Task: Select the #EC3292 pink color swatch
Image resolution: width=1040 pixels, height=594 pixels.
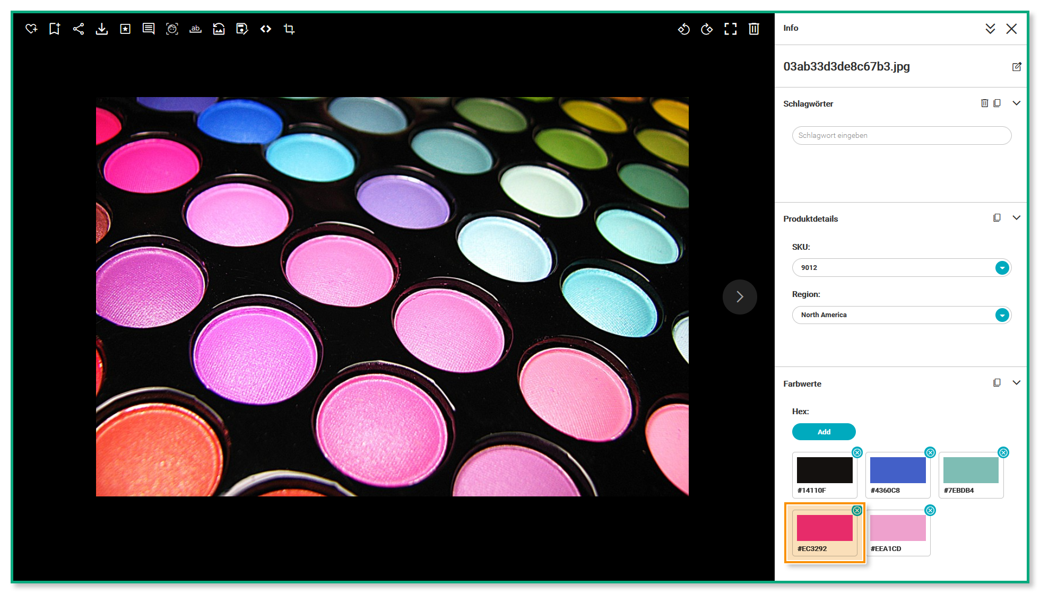Action: [x=825, y=529]
